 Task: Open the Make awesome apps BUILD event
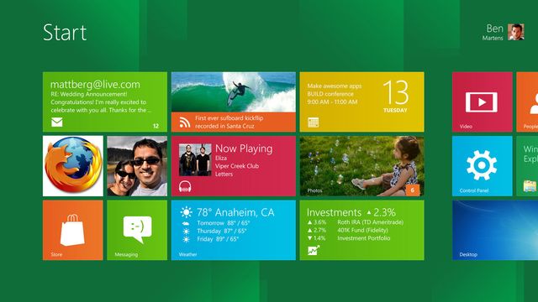coord(335,94)
